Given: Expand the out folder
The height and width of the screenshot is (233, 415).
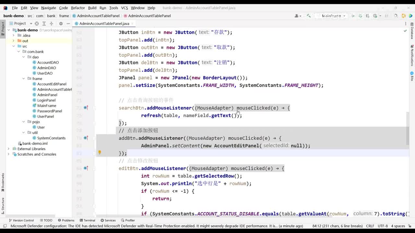Looking at the screenshot, I should pos(14,41).
